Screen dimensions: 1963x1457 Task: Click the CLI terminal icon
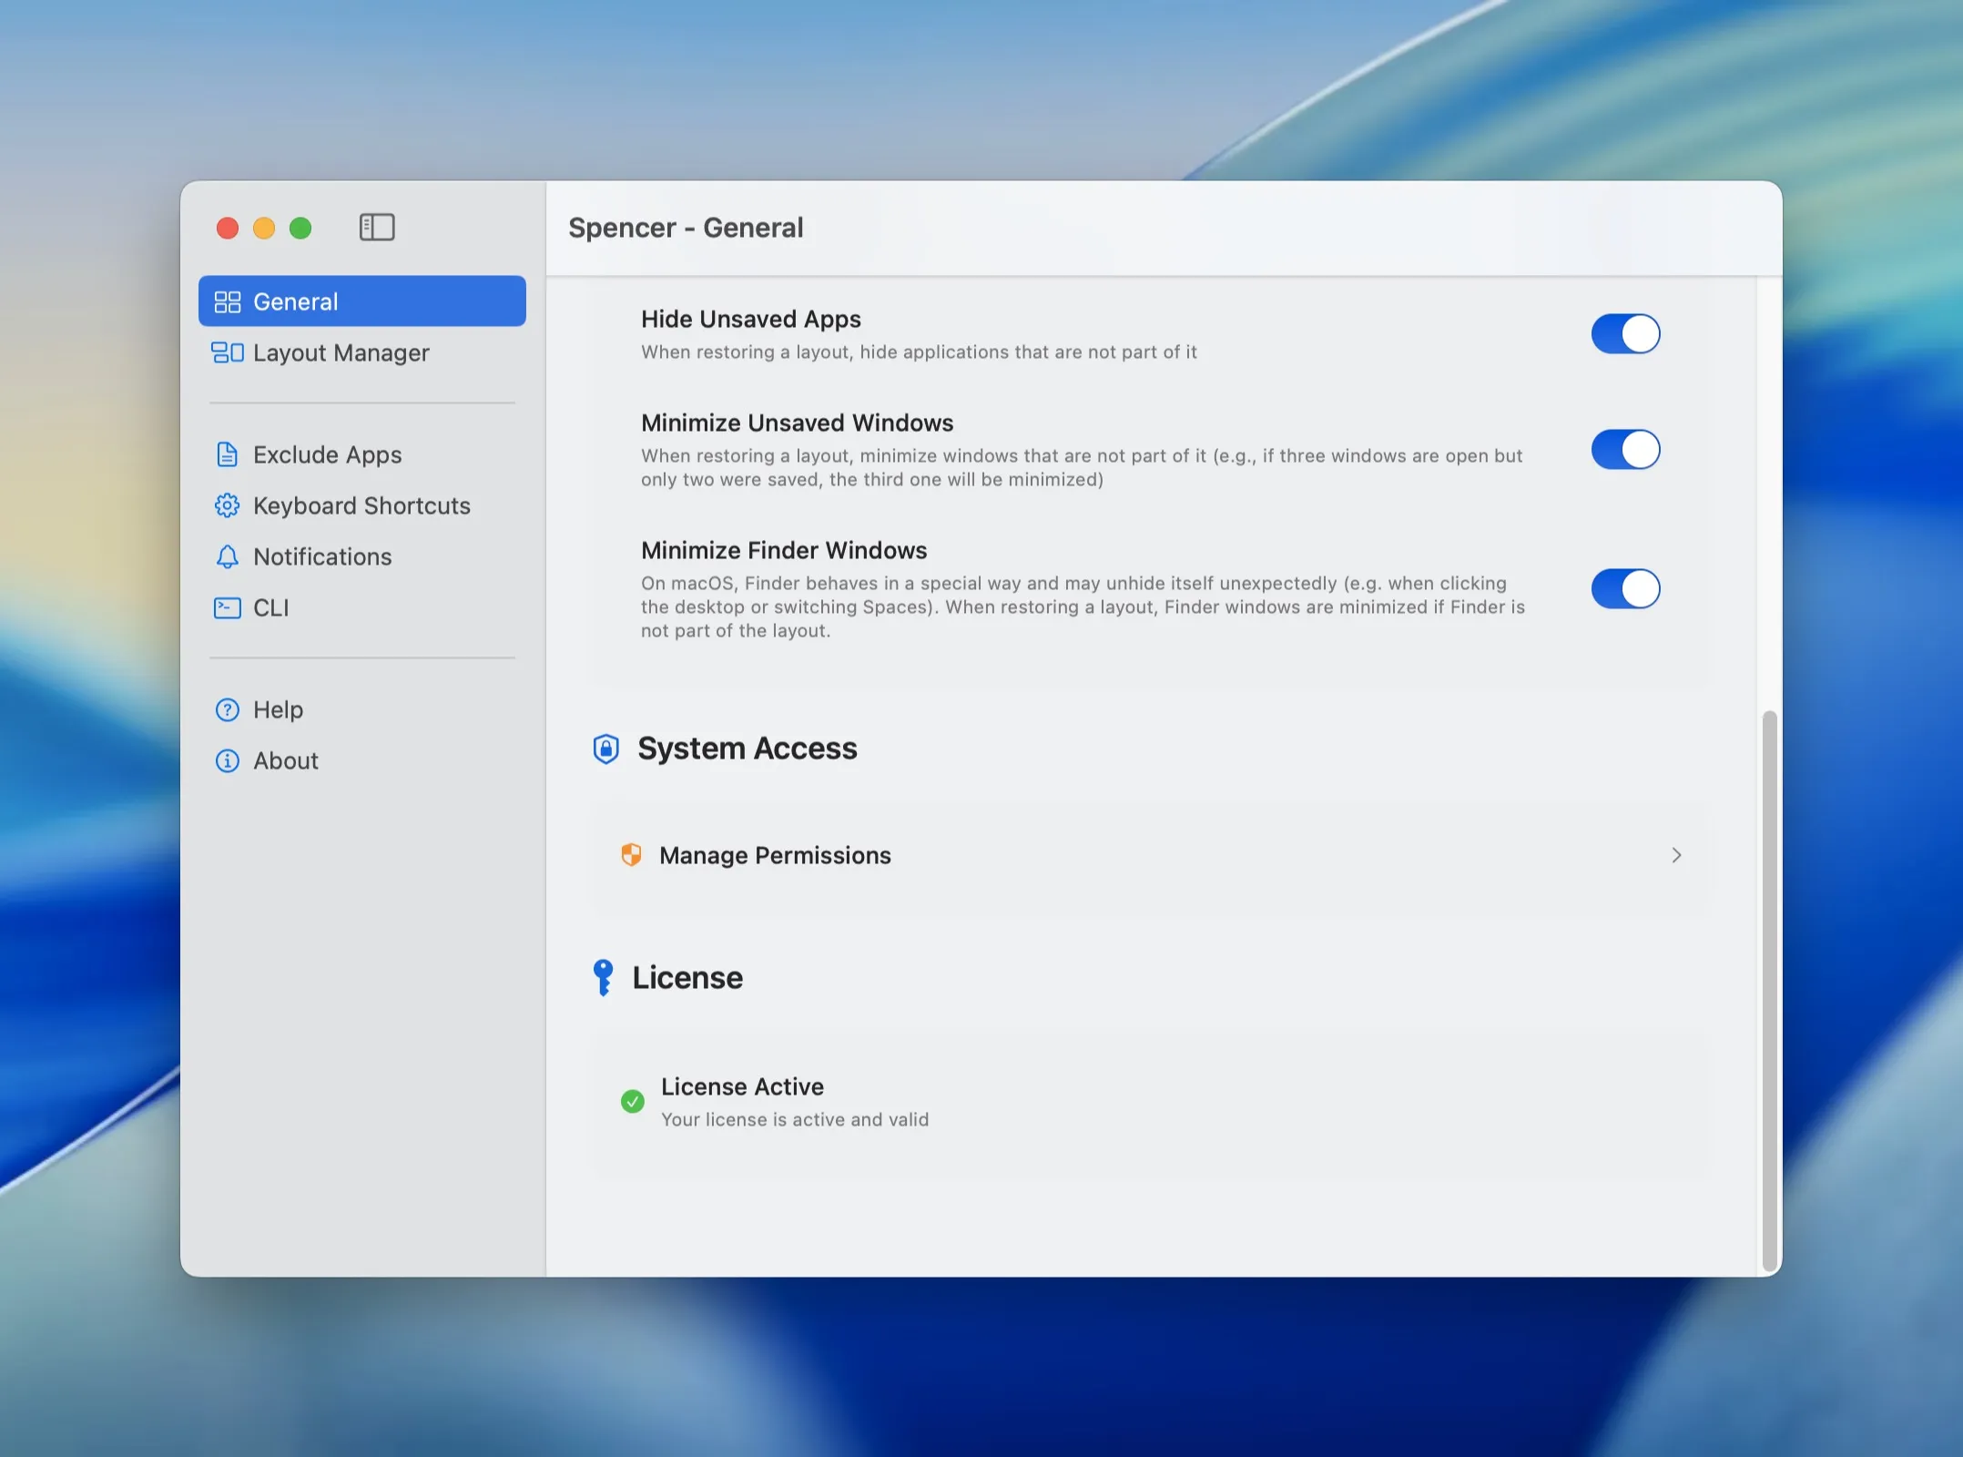(227, 607)
